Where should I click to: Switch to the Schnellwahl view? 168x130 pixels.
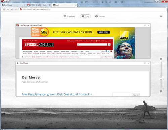coord(70,16)
